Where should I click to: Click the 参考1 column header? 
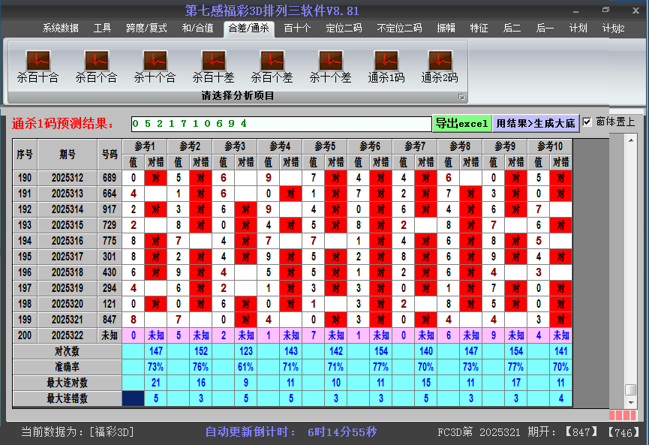[145, 146]
